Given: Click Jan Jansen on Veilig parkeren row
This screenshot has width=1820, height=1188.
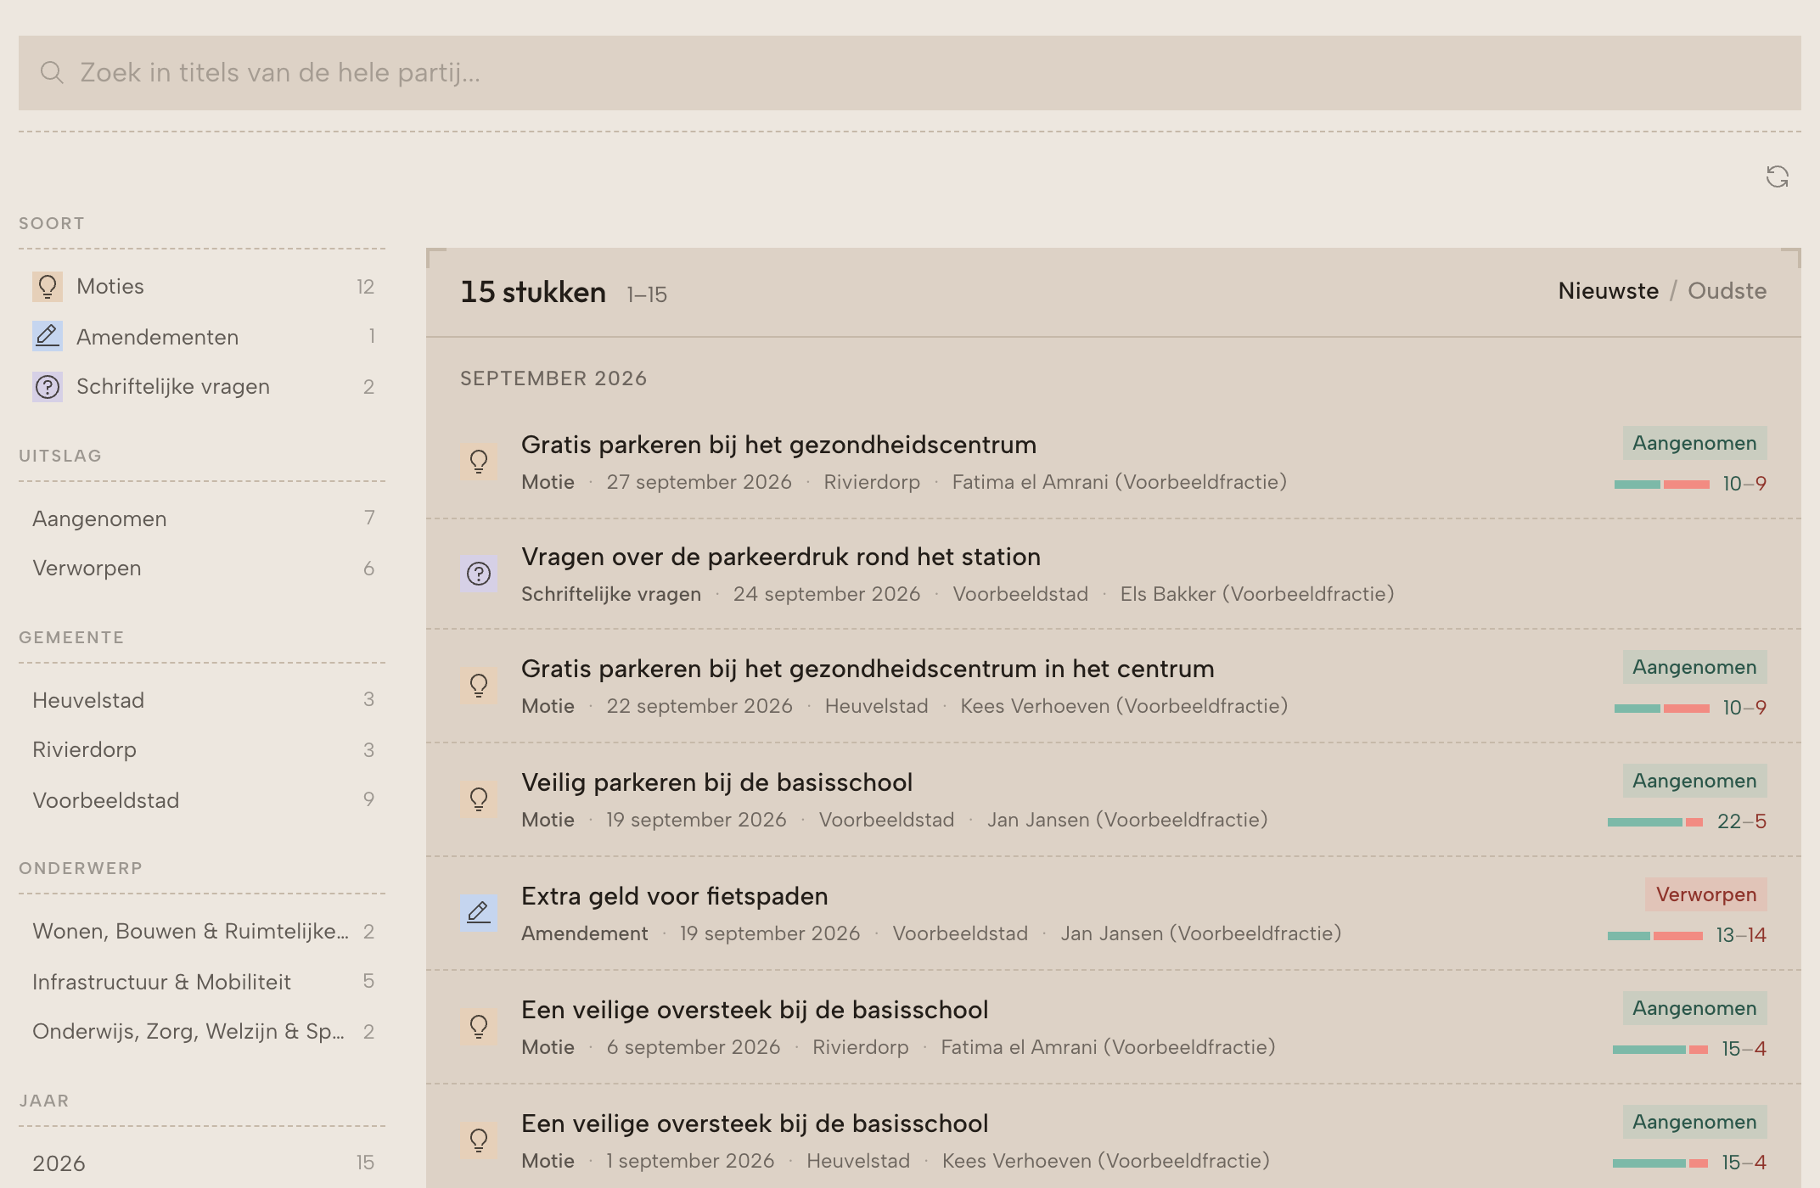Looking at the screenshot, I should (x=1127, y=820).
